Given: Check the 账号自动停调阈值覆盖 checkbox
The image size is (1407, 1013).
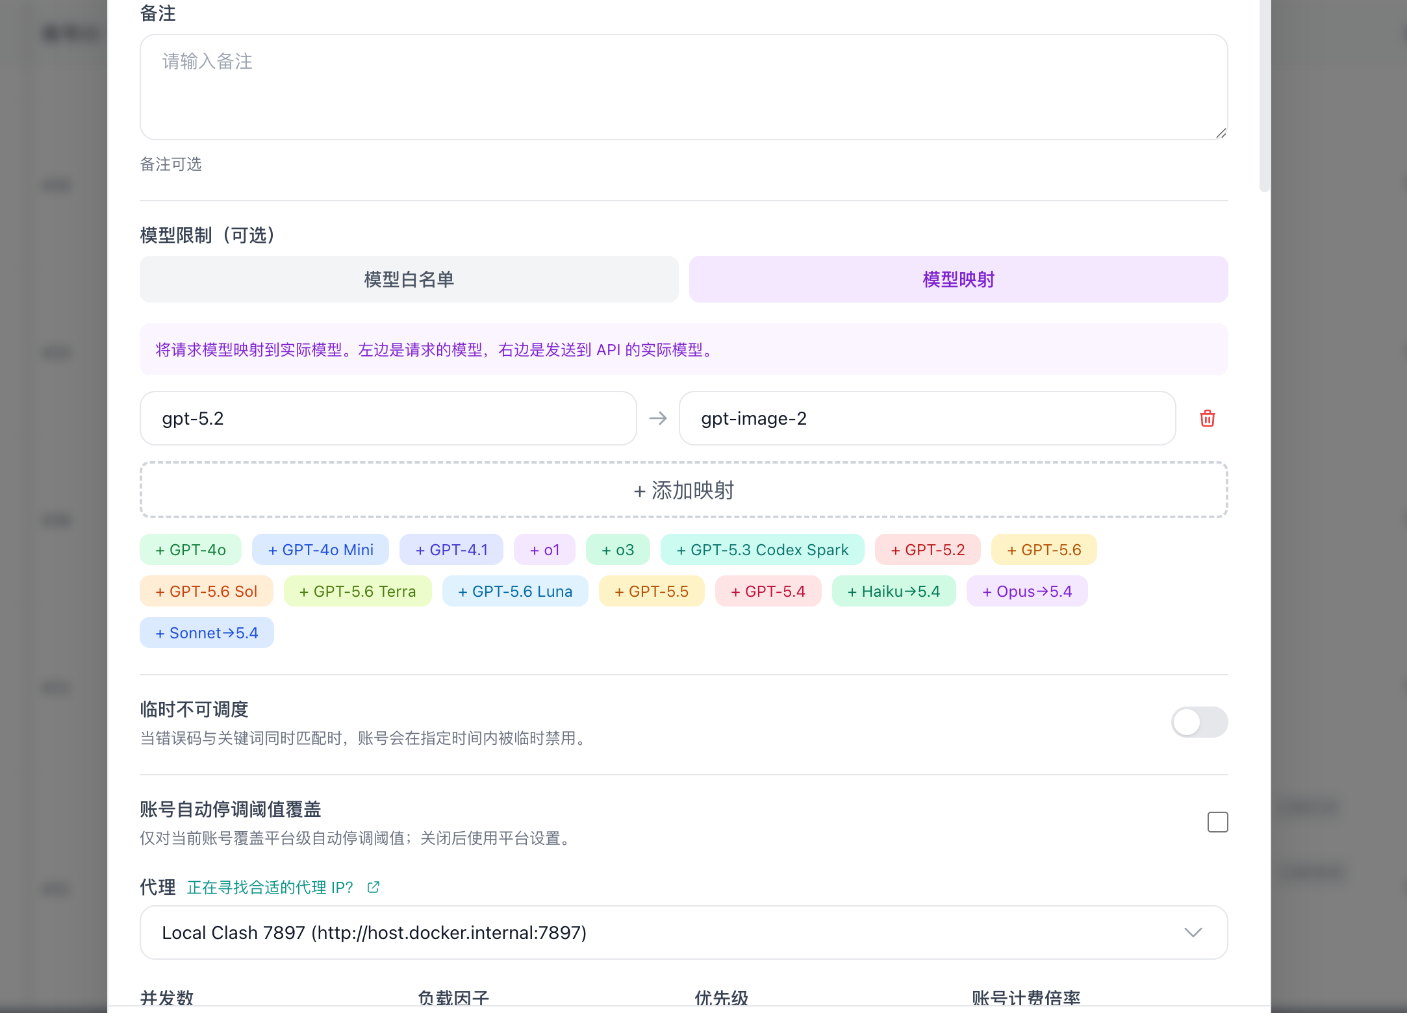Looking at the screenshot, I should click(1217, 822).
